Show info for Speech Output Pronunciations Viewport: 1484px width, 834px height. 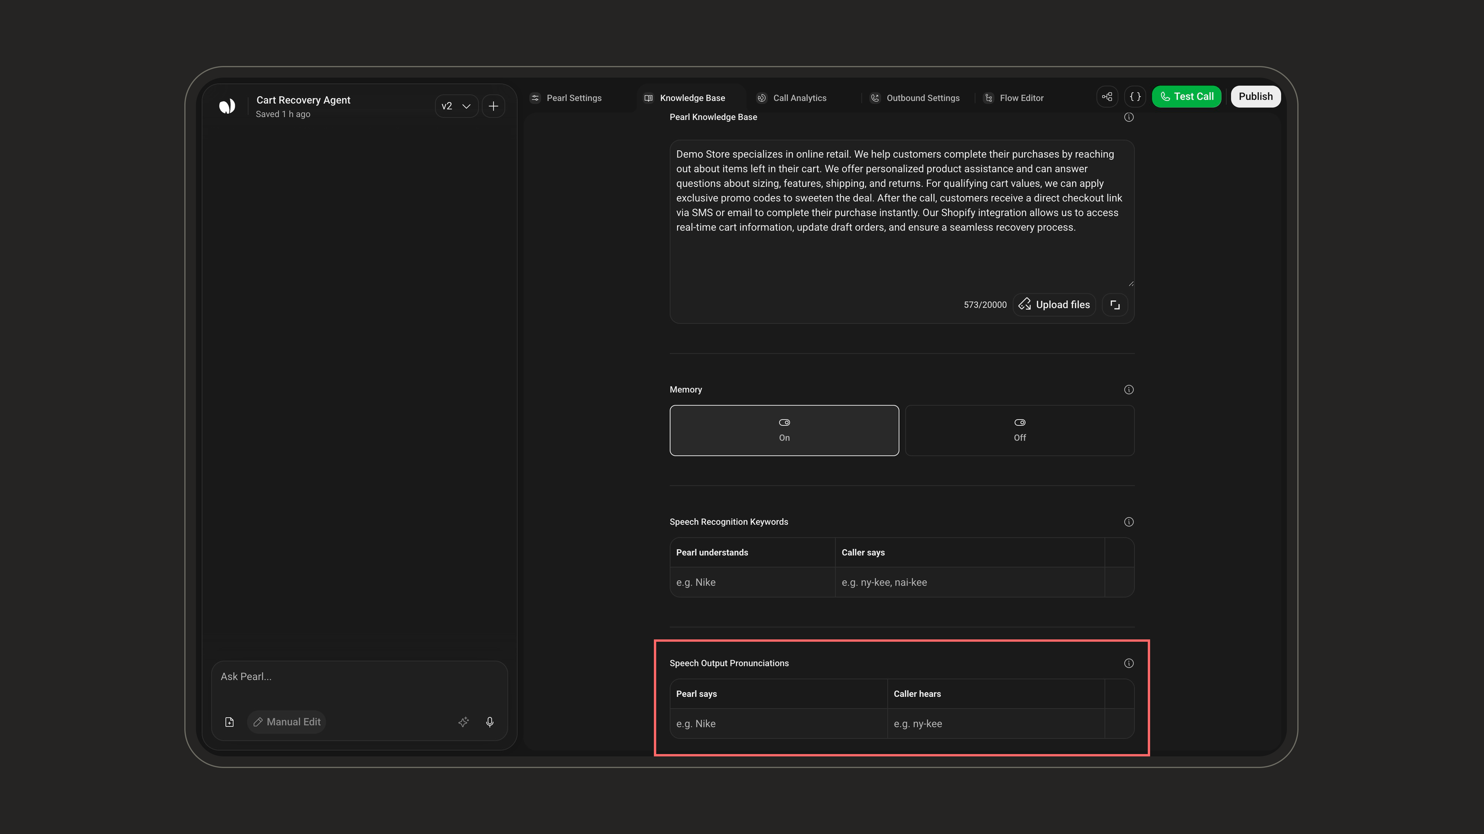(x=1129, y=663)
